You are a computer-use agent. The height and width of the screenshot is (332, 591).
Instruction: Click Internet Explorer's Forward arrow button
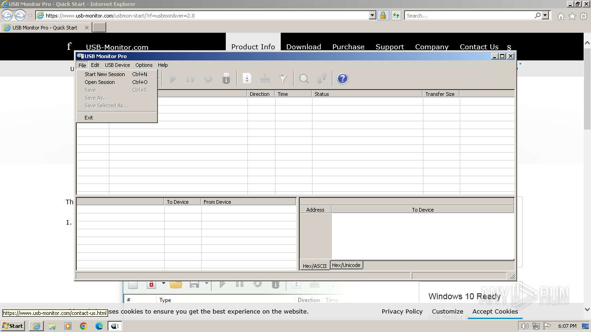(x=20, y=16)
